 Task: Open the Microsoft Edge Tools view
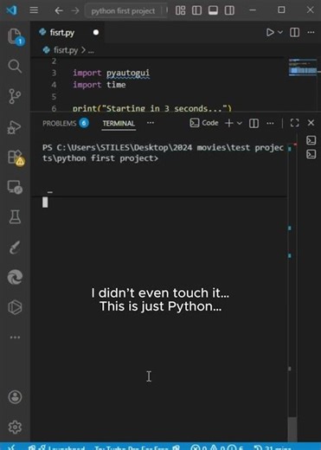click(x=15, y=277)
